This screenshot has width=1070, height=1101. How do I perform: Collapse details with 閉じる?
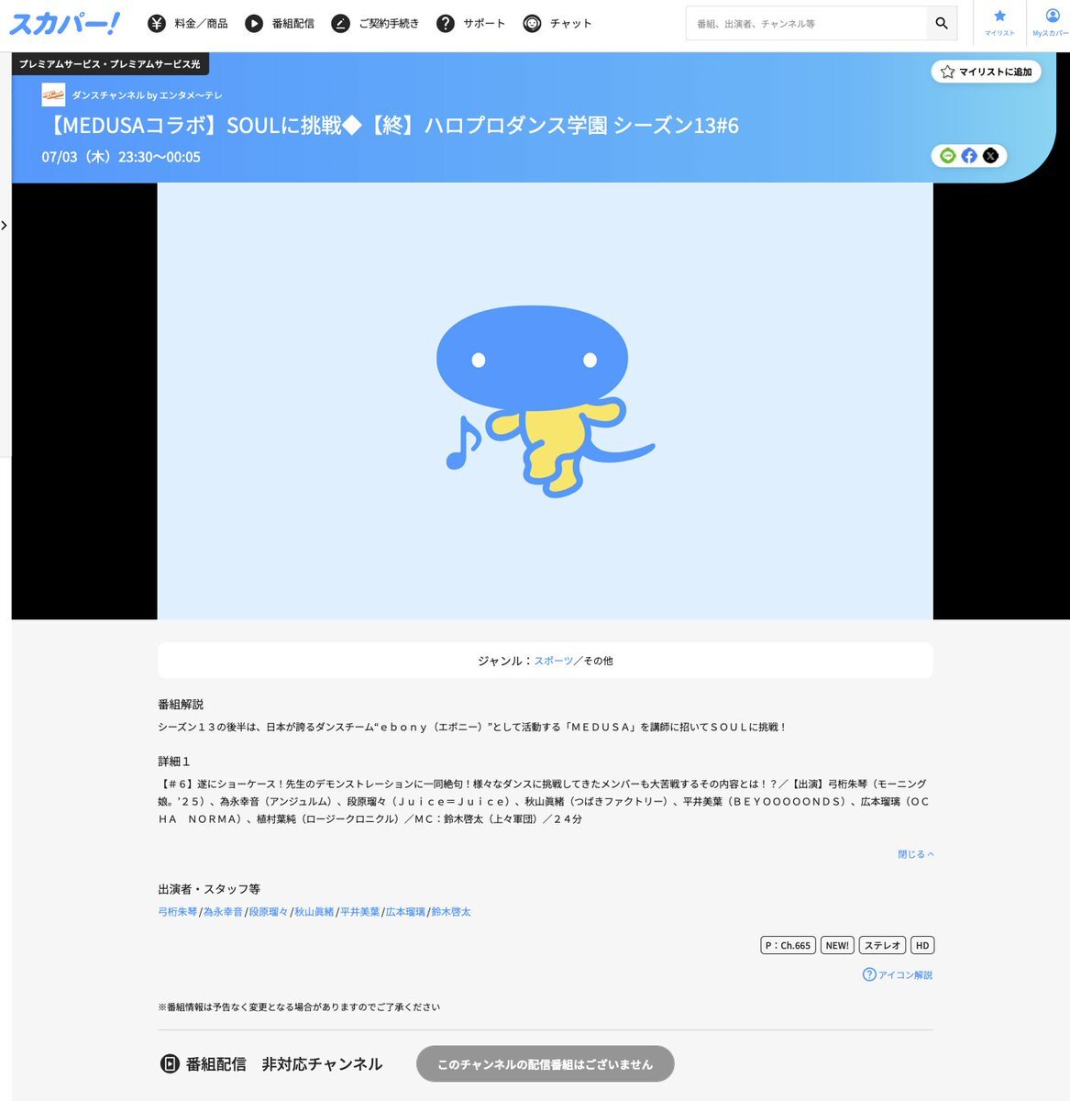[915, 854]
